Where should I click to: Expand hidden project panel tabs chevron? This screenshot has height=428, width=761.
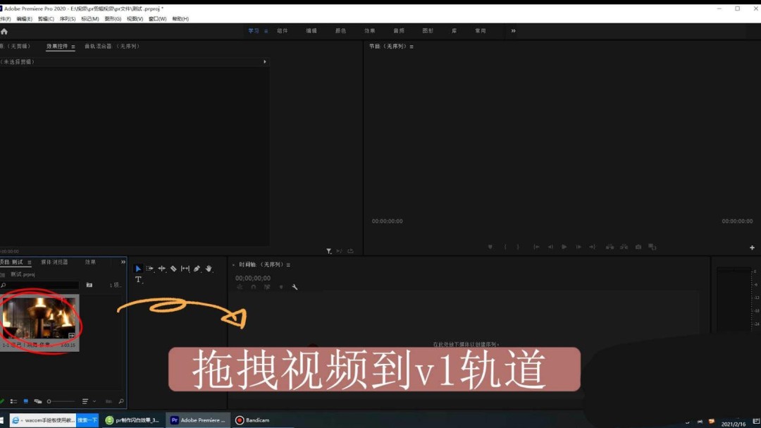coord(123,262)
